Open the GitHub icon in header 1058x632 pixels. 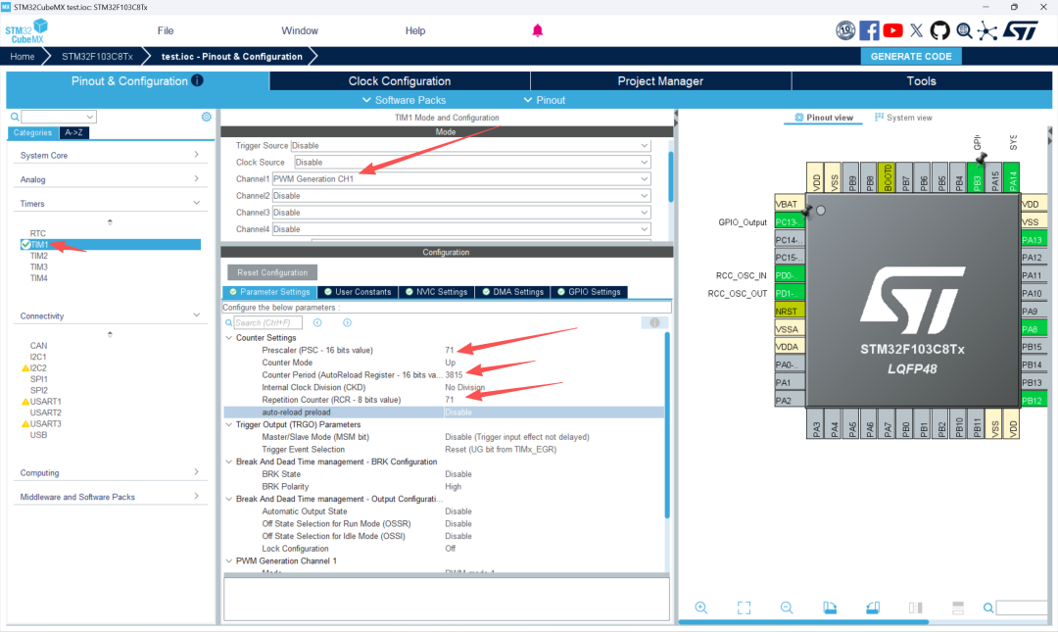coord(939,30)
